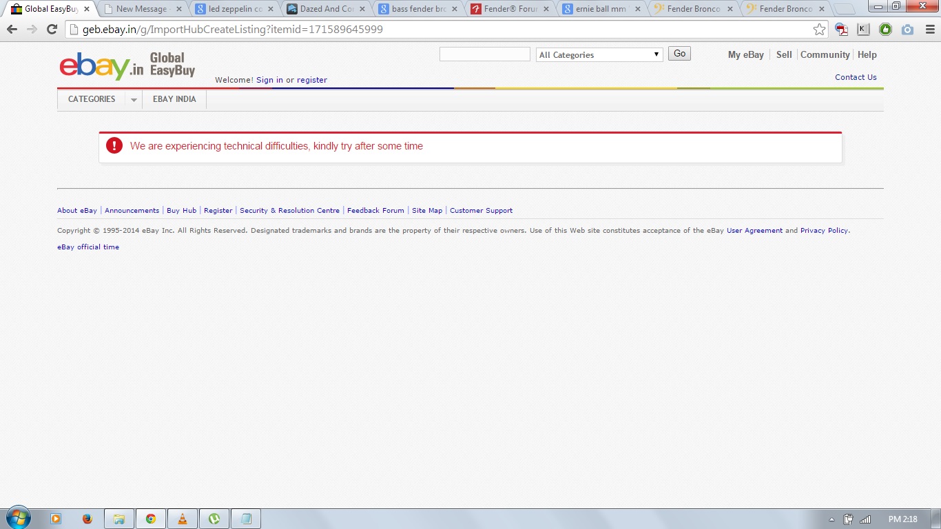Close the New Message tab

(x=179, y=9)
